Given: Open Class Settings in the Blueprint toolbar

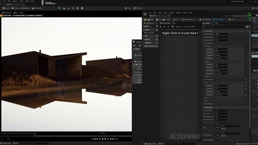Looking at the screenshot, I should (205, 20).
